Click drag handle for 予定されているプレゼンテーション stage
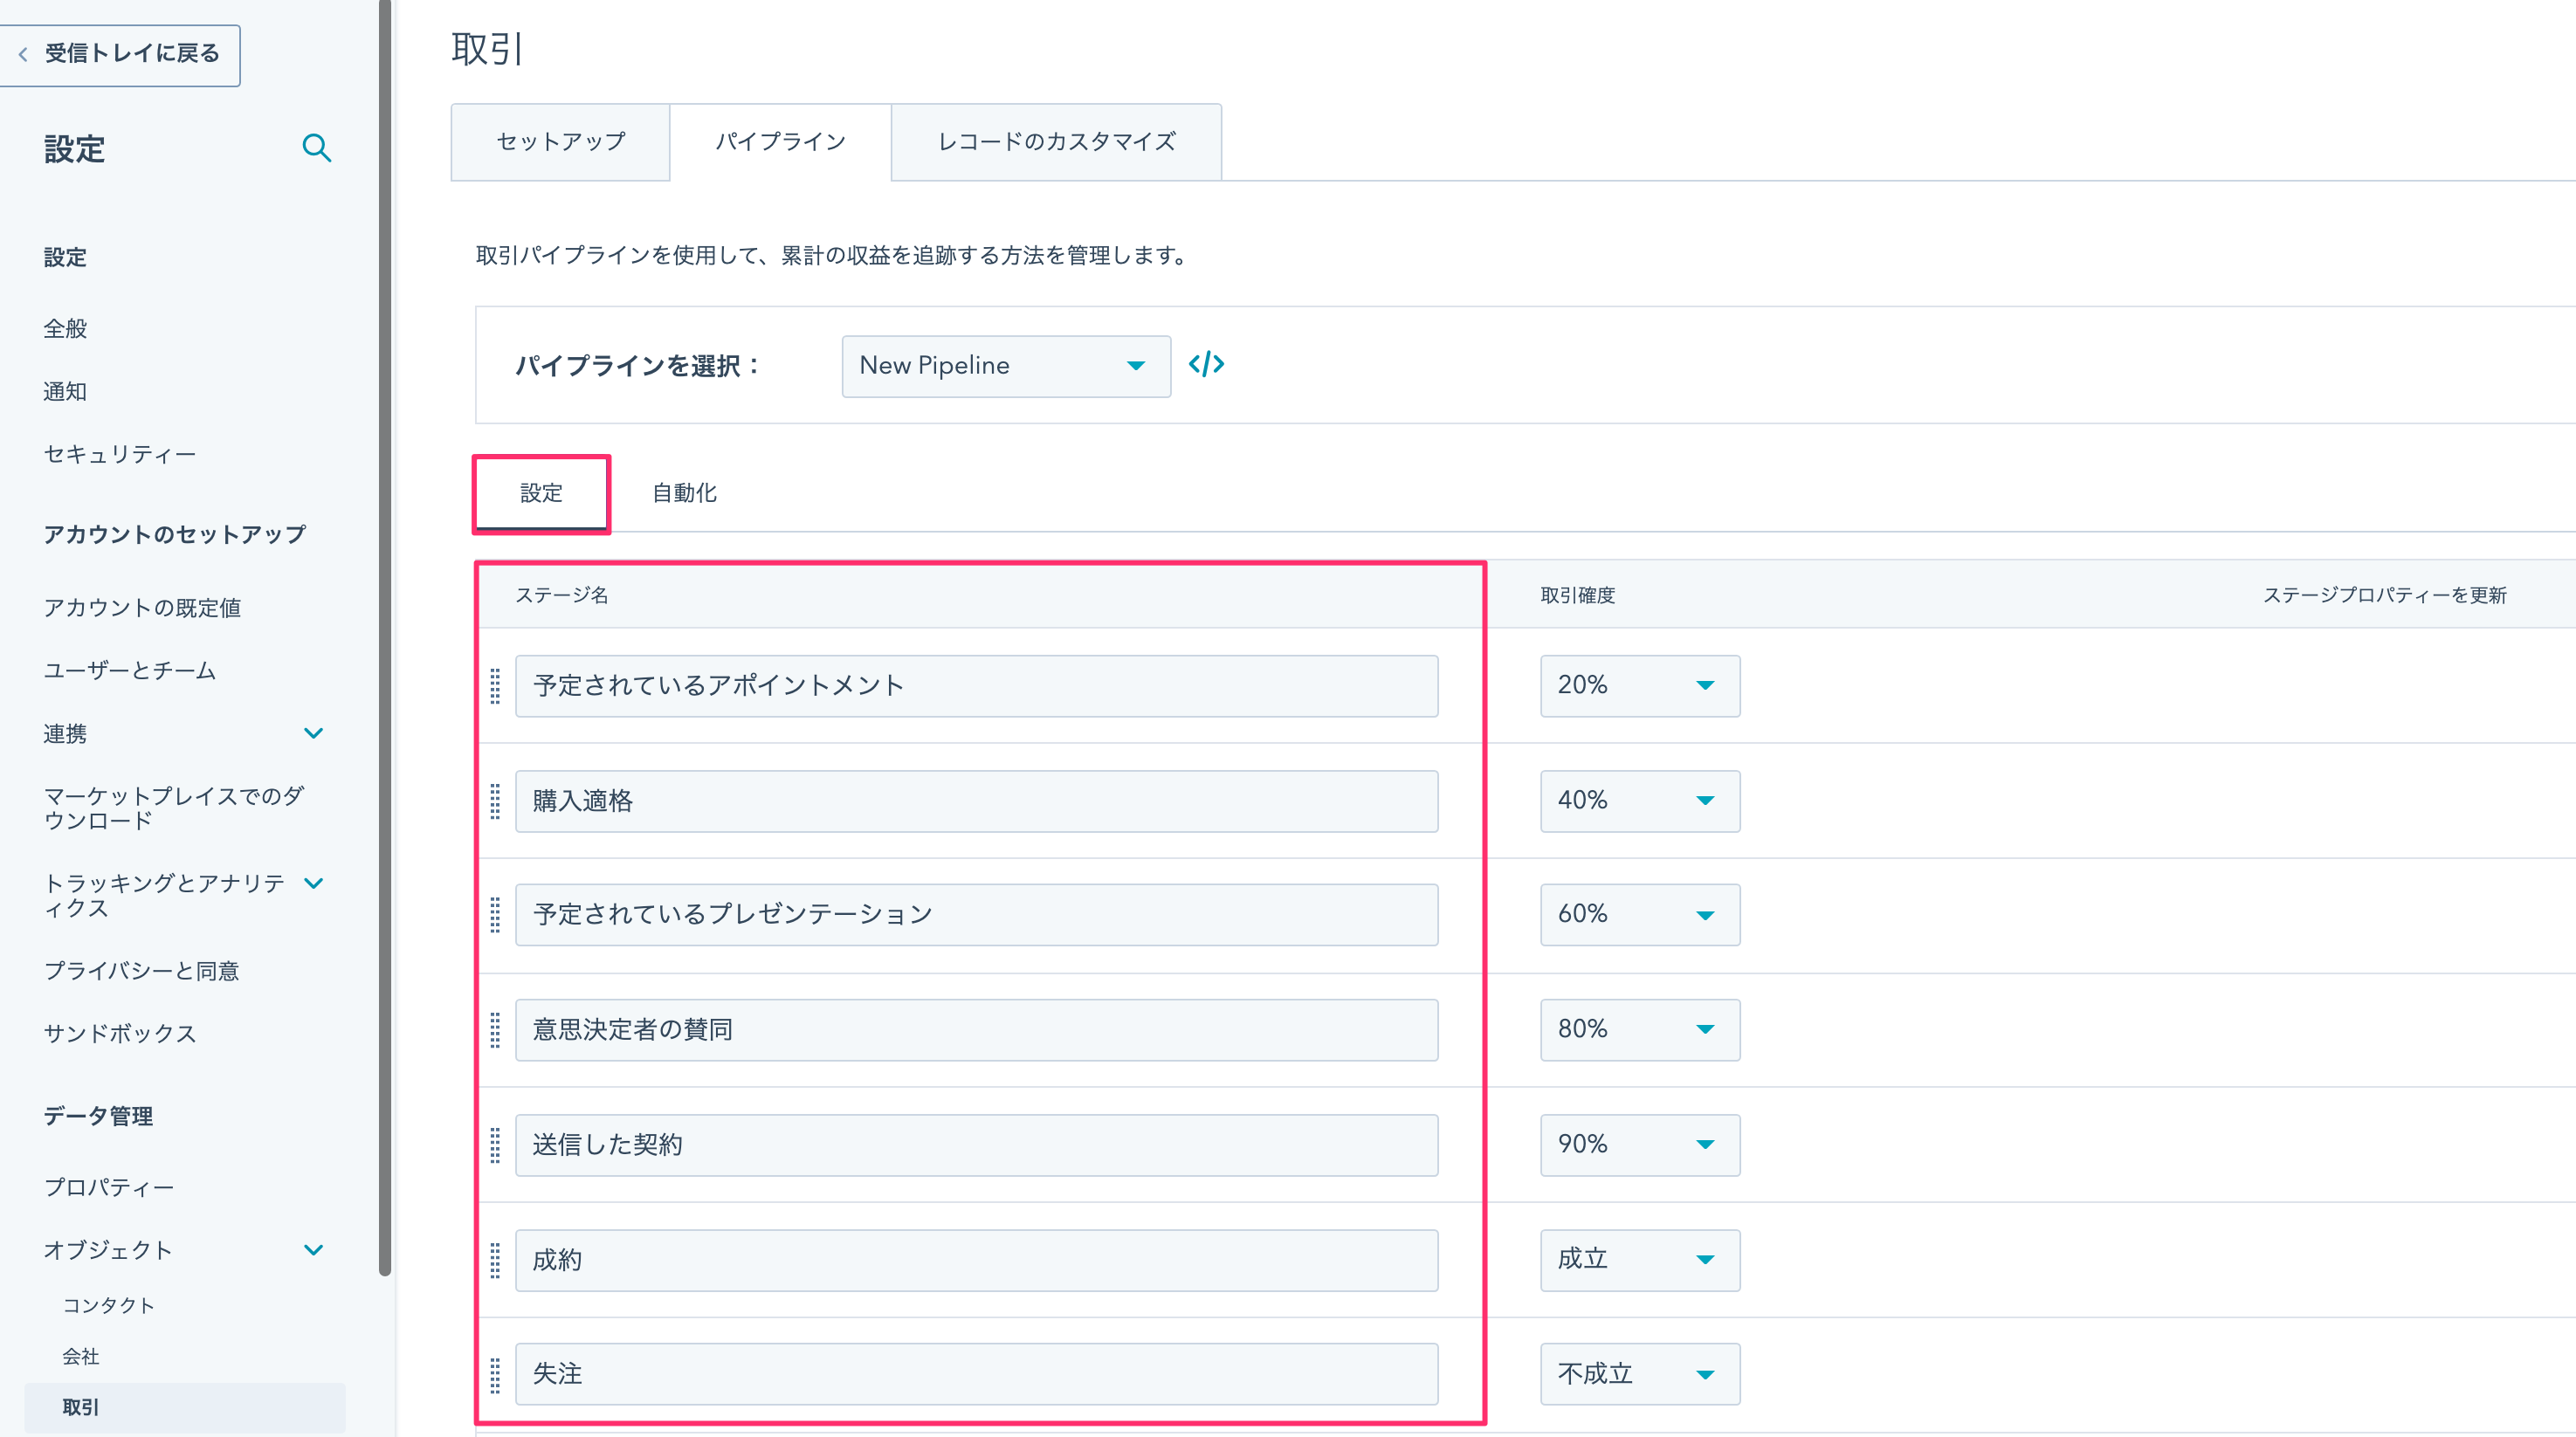Image resolution: width=2576 pixels, height=1437 pixels. (495, 915)
